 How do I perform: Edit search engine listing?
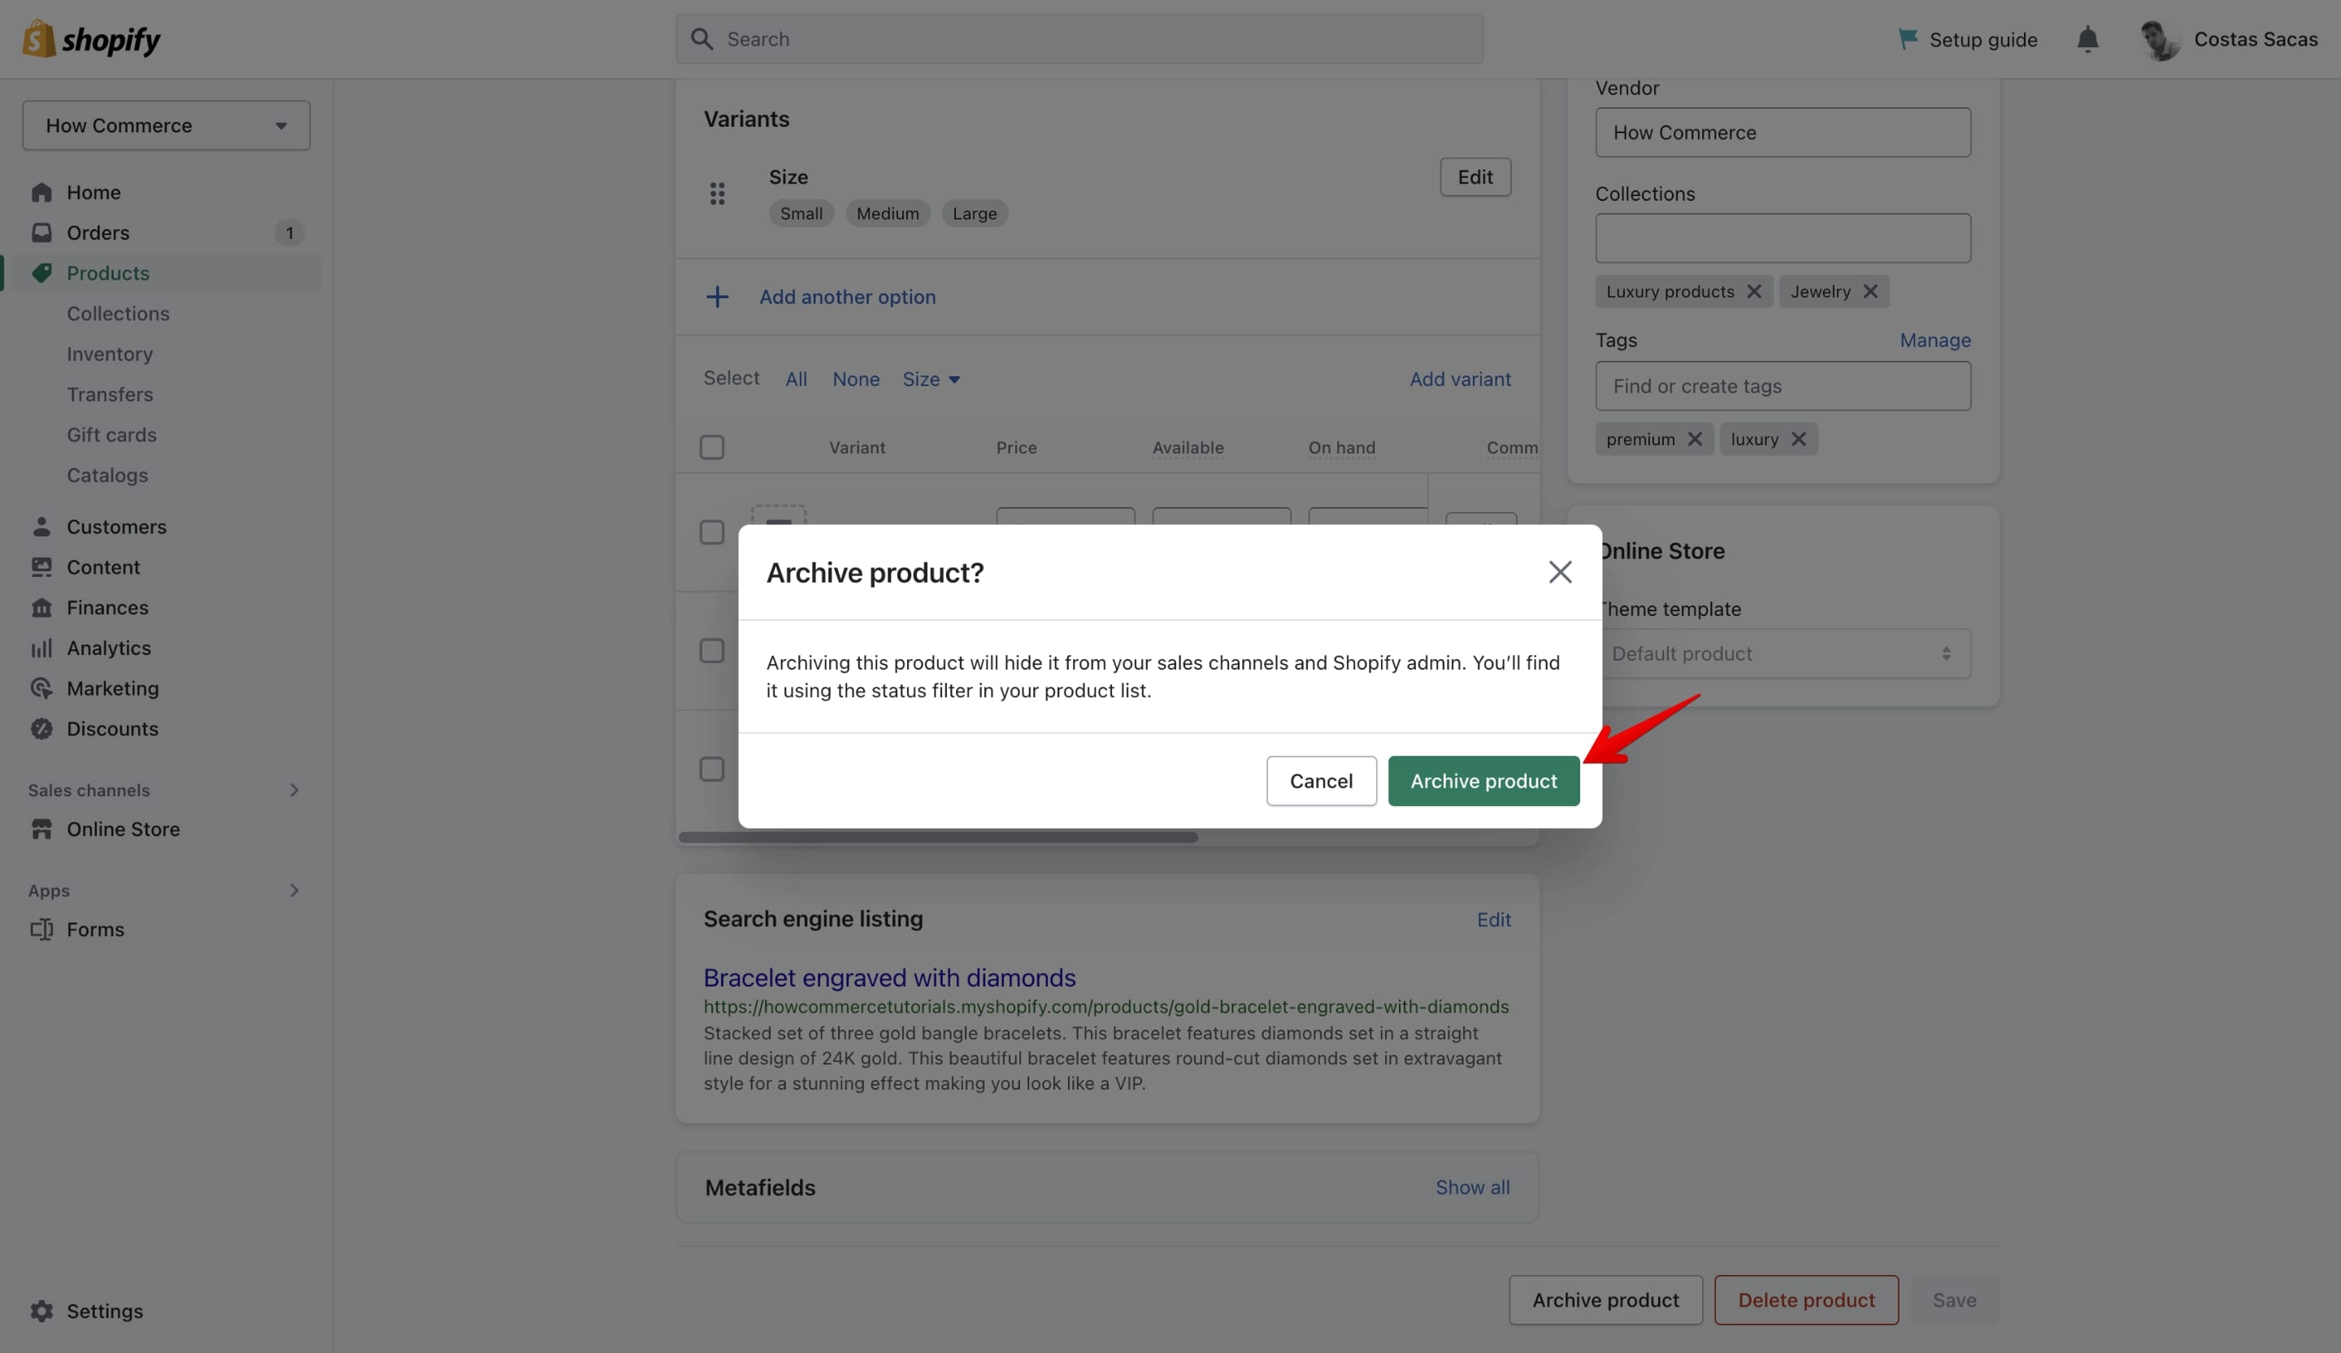tap(1494, 919)
